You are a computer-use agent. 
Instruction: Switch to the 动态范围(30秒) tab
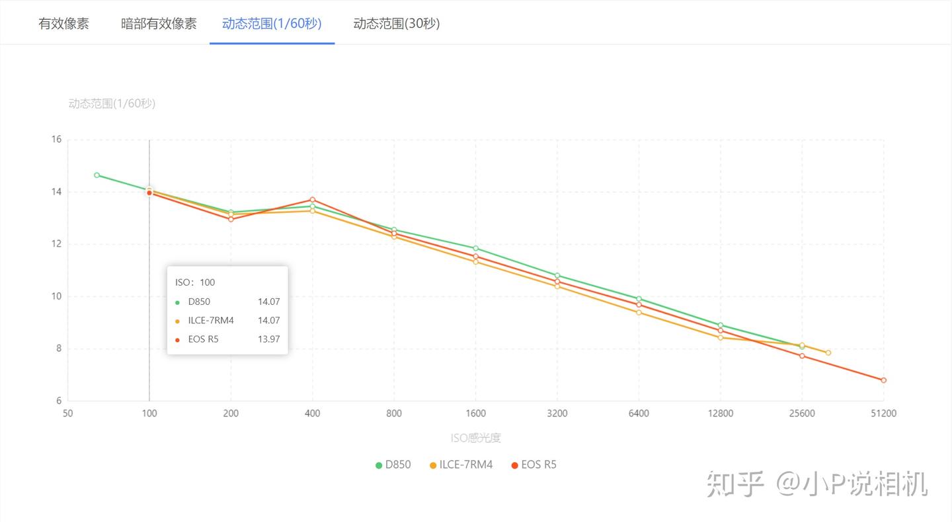(397, 24)
